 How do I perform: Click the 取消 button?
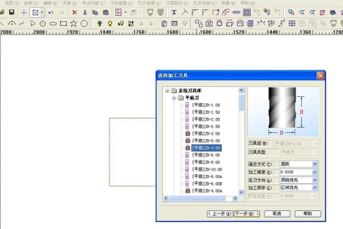point(277,214)
